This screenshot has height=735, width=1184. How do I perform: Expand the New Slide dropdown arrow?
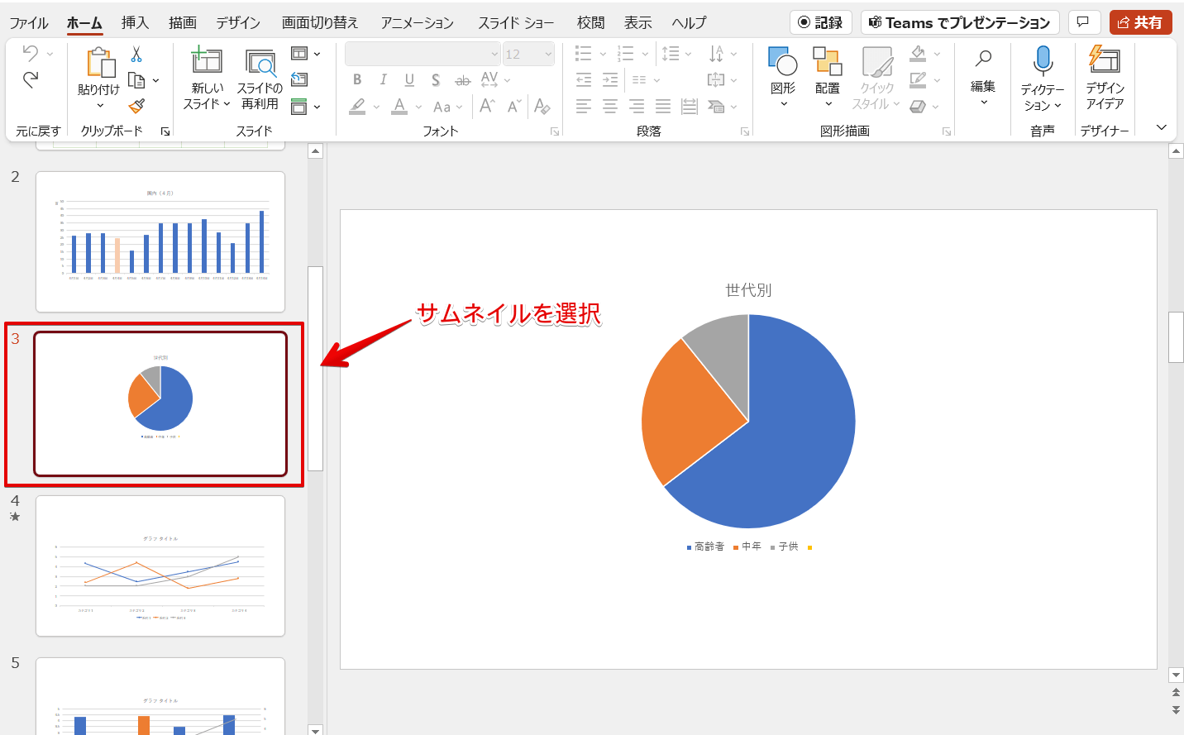(x=227, y=104)
